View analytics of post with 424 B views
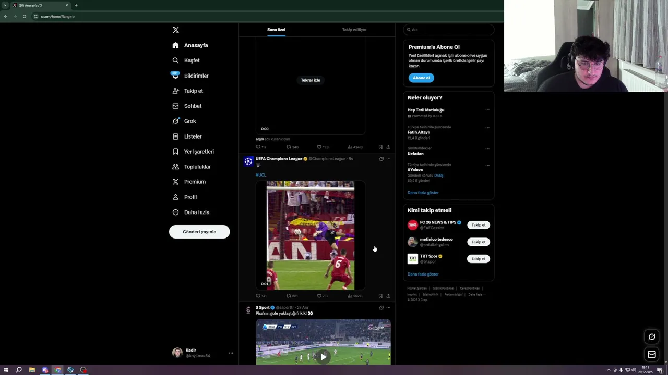Image resolution: width=668 pixels, height=375 pixels. pyautogui.click(x=355, y=147)
